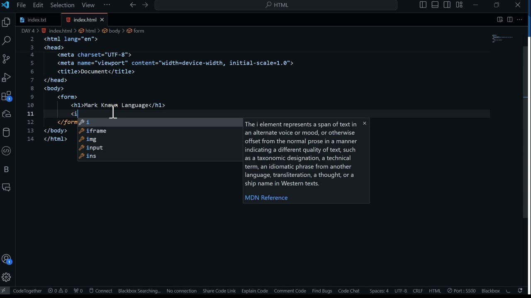The width and height of the screenshot is (531, 298).
Task: Change indentation via Spaces: 4
Action: tap(379, 291)
